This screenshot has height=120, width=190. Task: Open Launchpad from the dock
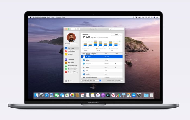pyautogui.click(x=42, y=95)
